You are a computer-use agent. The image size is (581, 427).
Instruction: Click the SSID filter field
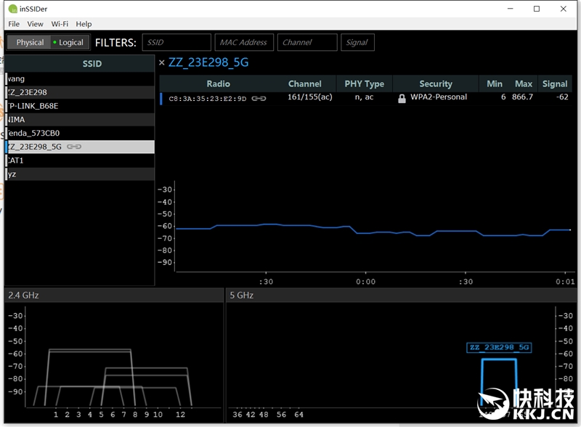(176, 42)
